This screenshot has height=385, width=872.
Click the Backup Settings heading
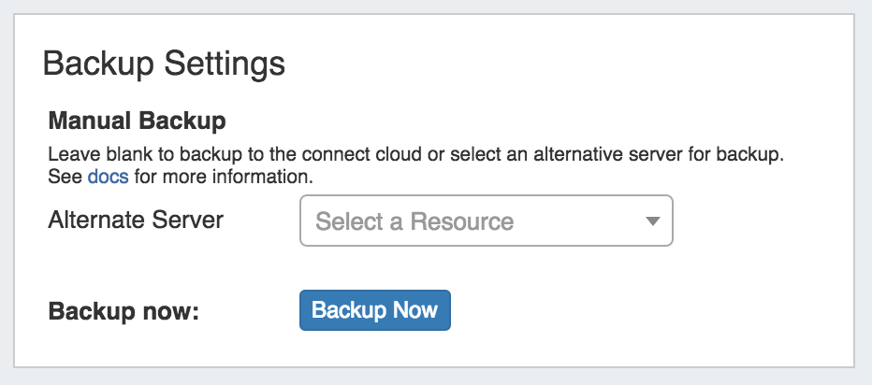coord(164,64)
